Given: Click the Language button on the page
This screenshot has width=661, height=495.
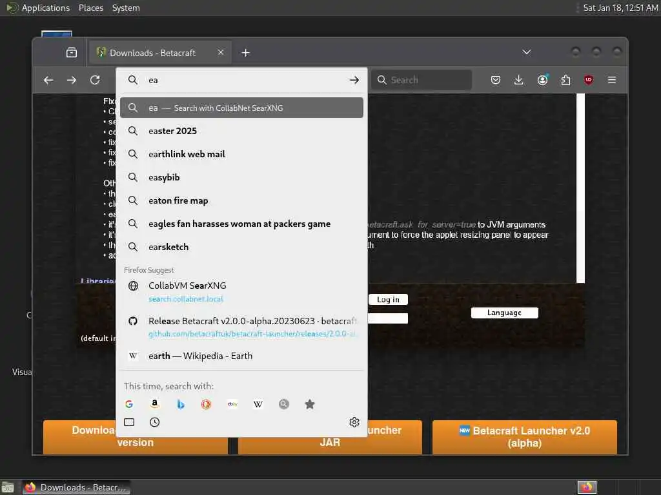Looking at the screenshot, I should (x=504, y=313).
